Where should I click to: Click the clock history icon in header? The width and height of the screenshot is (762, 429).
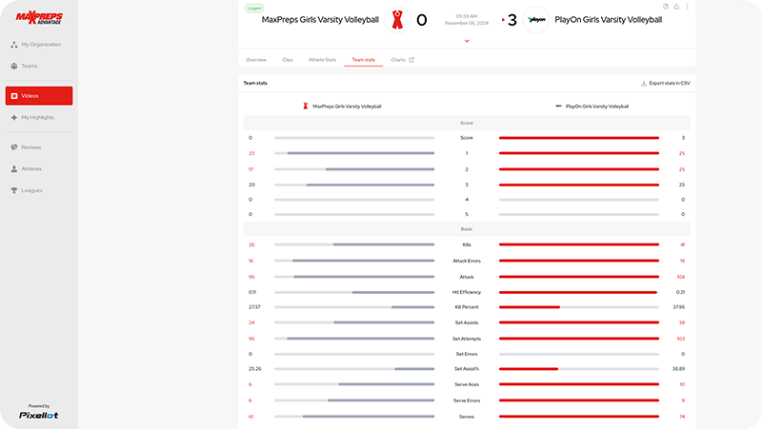click(666, 7)
